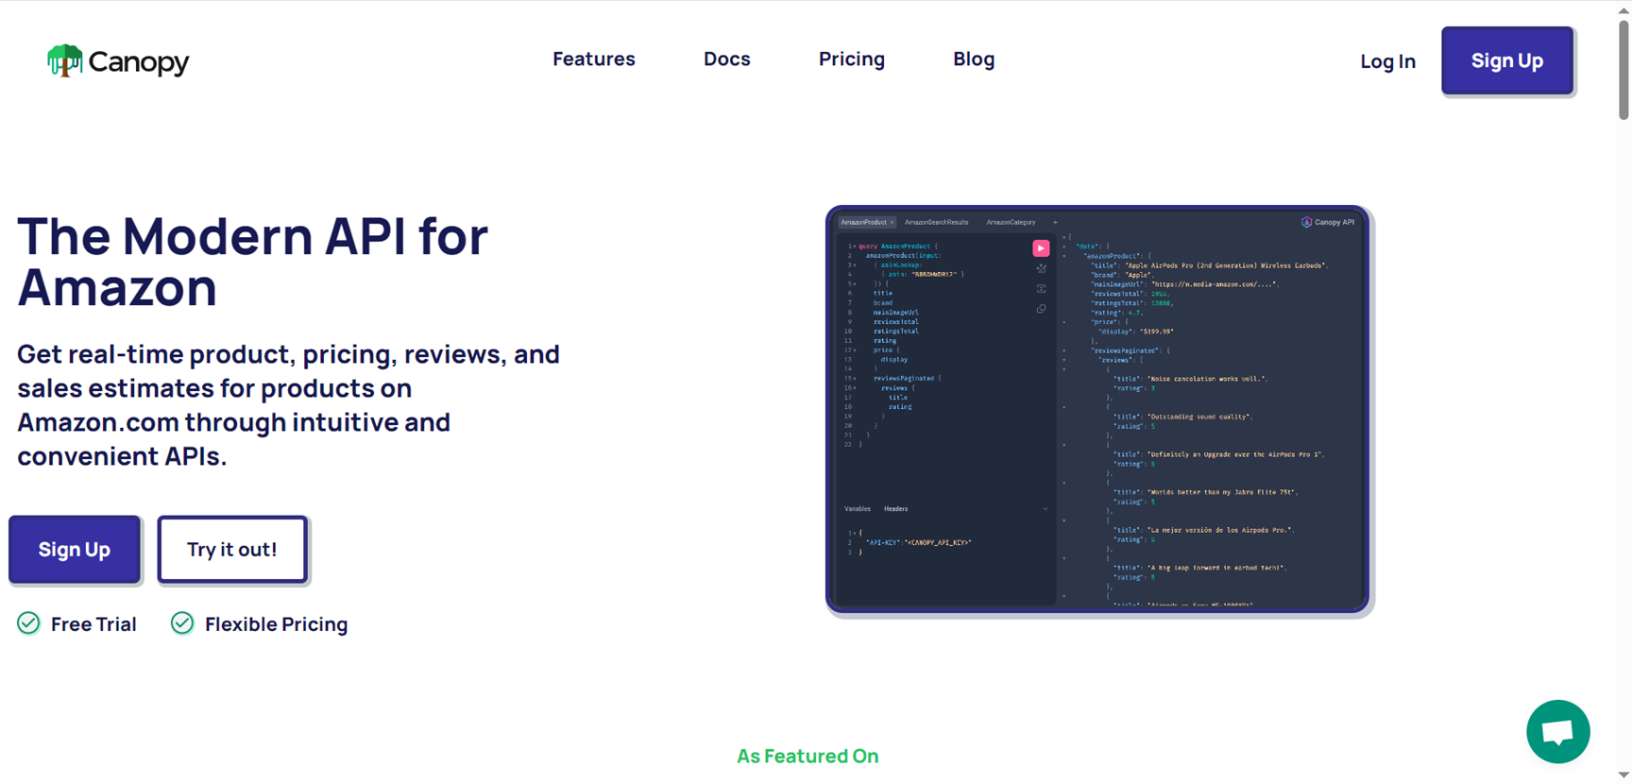Click the "A big leap forward in earbud tech!" review
The height and width of the screenshot is (784, 1632).
1216,568
